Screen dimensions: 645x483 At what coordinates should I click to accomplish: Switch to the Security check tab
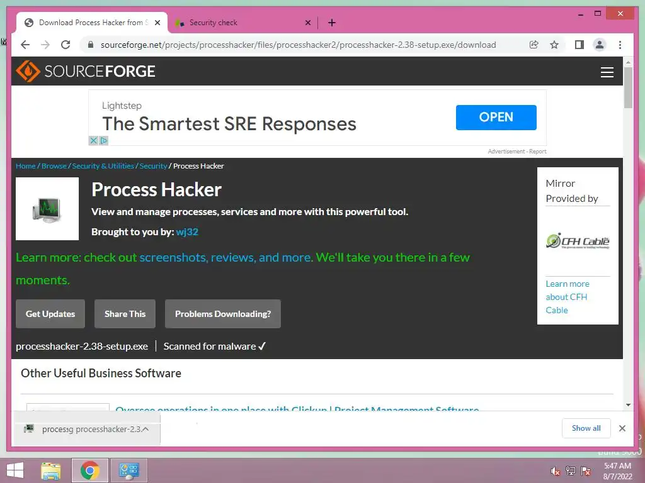pyautogui.click(x=243, y=23)
